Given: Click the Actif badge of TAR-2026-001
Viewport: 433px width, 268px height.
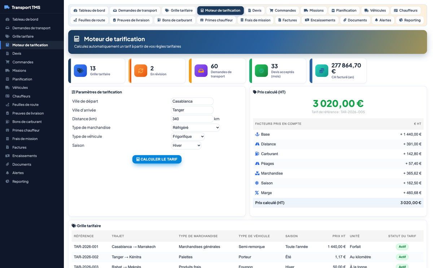Looking at the screenshot, I should [402, 247].
